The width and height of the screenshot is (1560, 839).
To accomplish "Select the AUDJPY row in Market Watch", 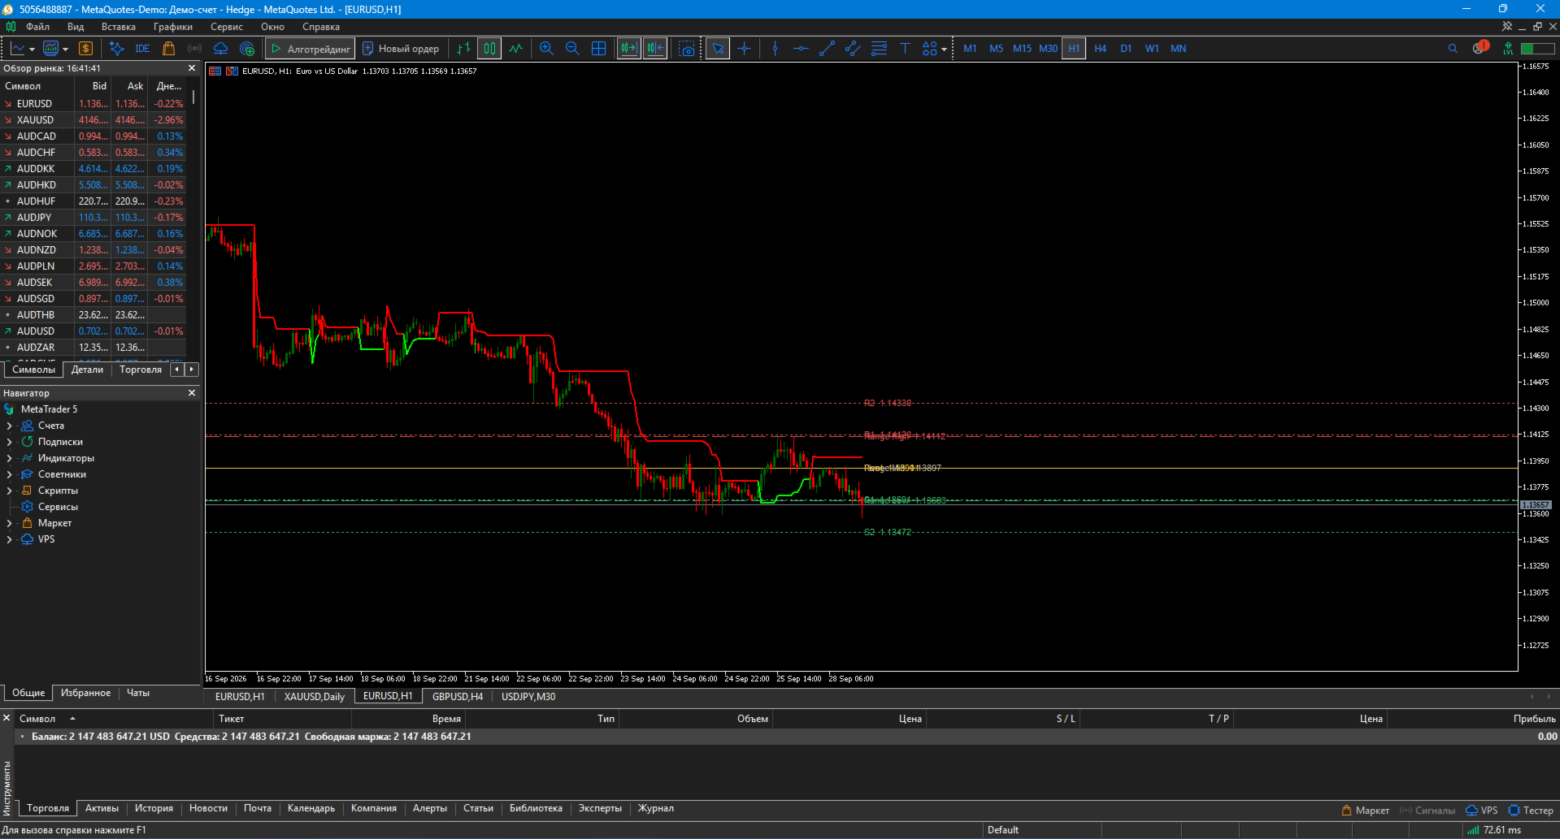I will click(94, 218).
